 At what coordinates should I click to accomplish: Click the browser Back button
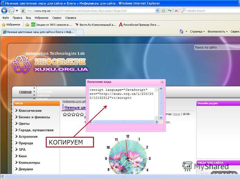[x=4, y=11]
